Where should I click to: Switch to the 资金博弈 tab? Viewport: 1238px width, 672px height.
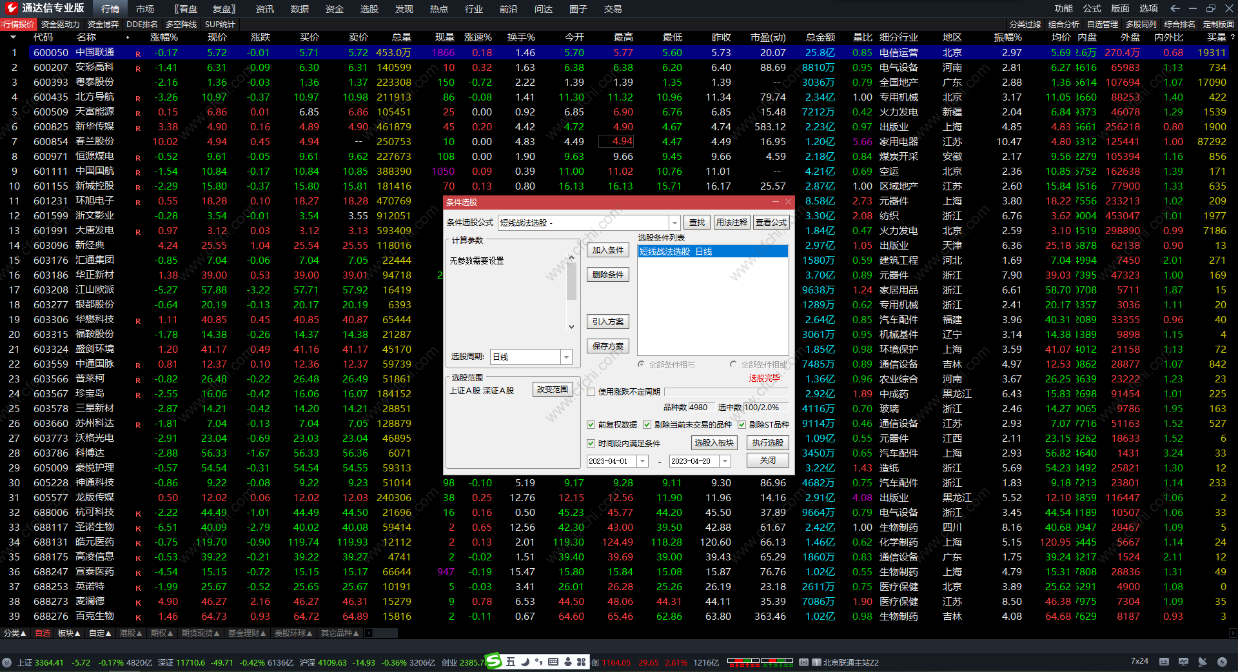pos(103,25)
